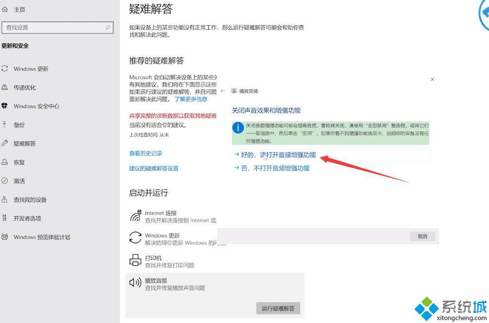This screenshot has height=323, width=489.
Task: Click the search magnifier icon
Action: tap(108, 28)
